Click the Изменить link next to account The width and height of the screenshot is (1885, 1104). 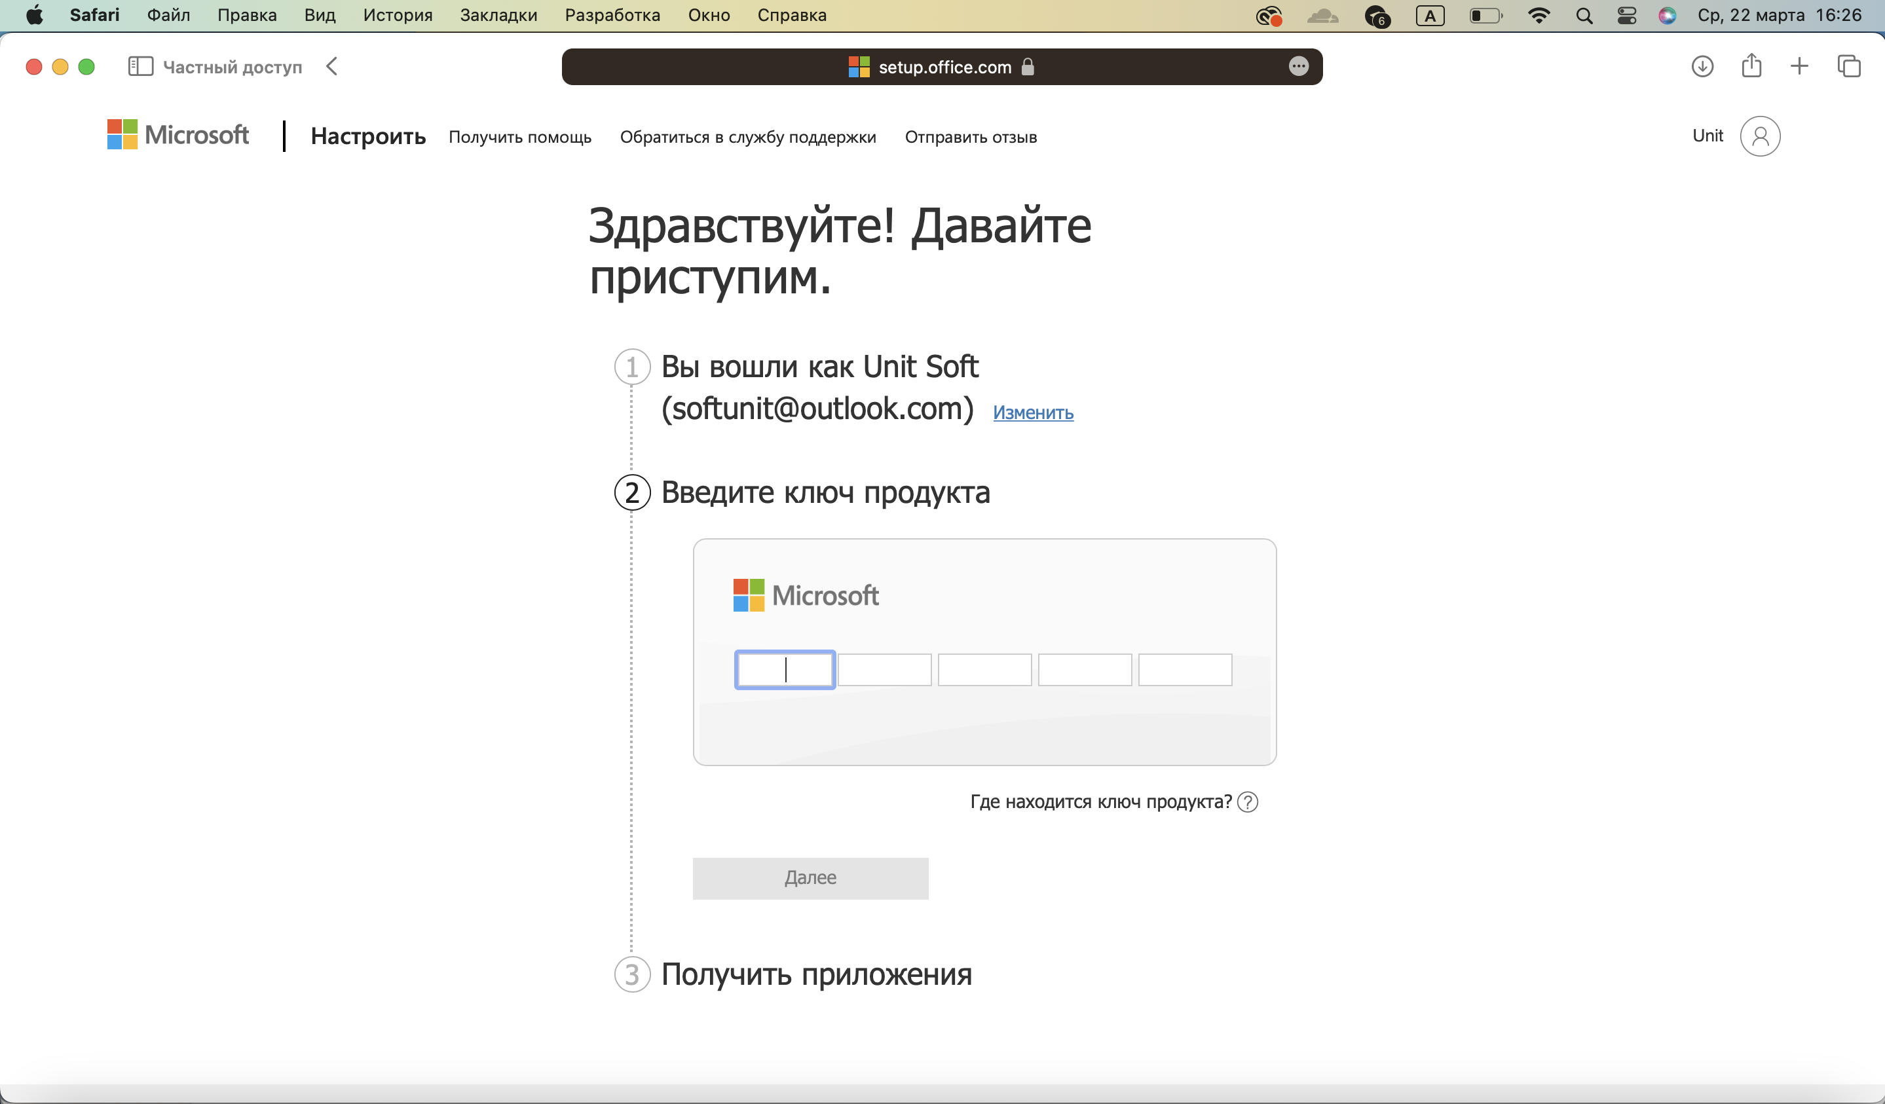1033,411
